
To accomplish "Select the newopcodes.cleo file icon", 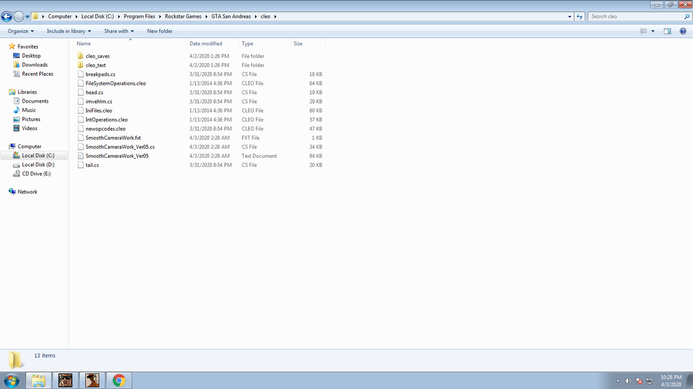I will tap(81, 129).
